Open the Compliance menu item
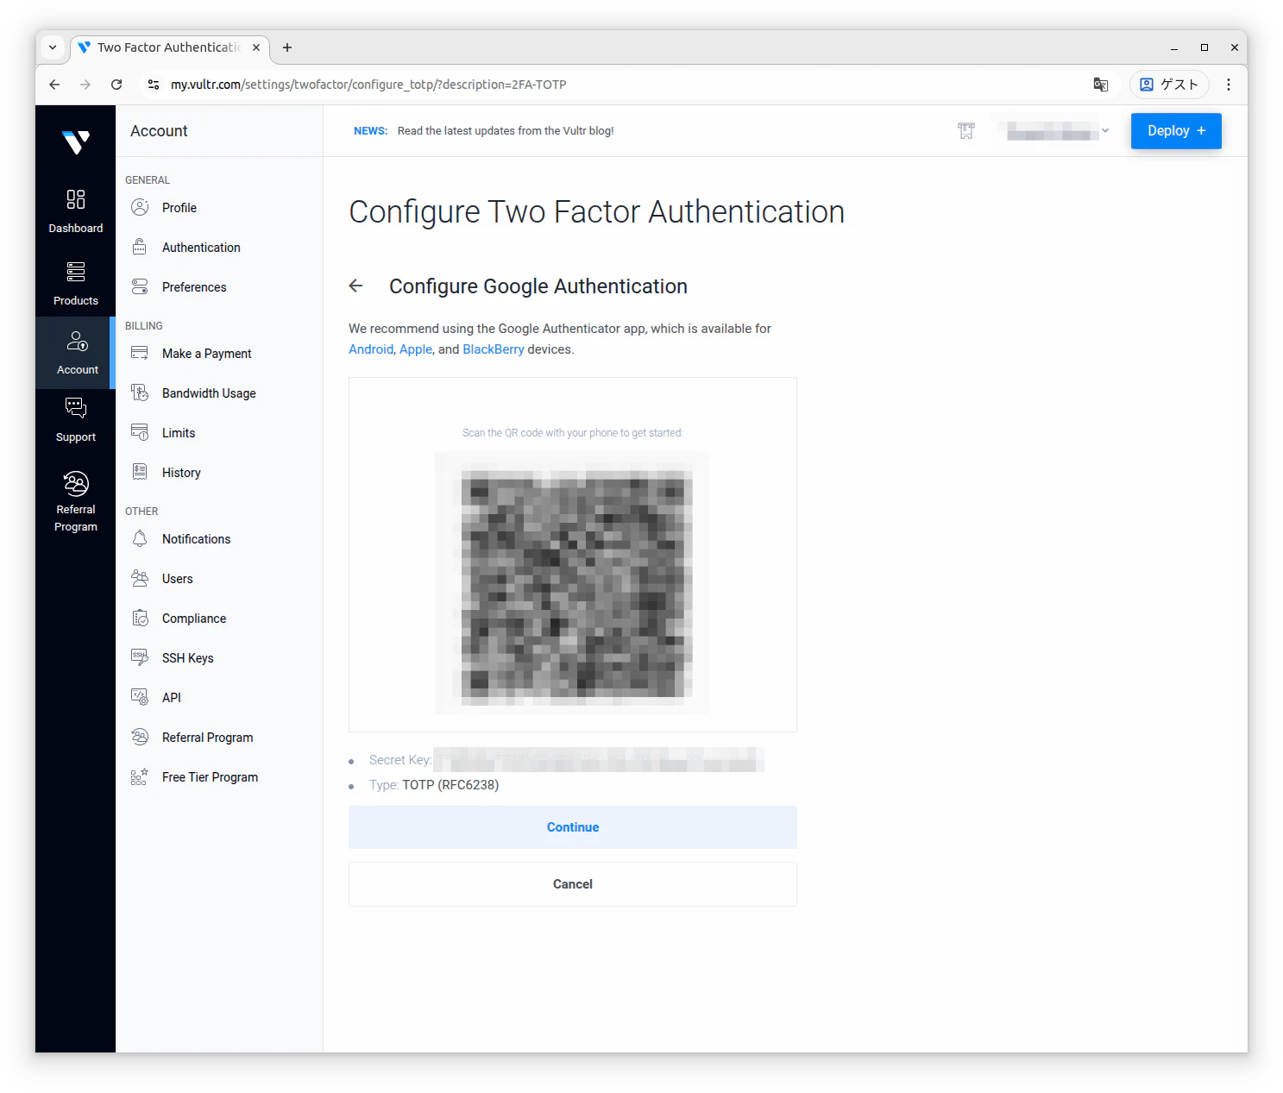The height and width of the screenshot is (1093, 1283). 194,619
